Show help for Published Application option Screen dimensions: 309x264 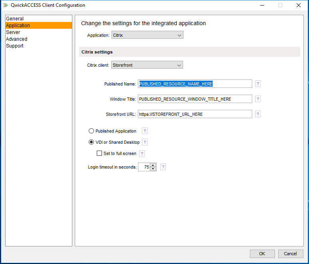point(145,131)
